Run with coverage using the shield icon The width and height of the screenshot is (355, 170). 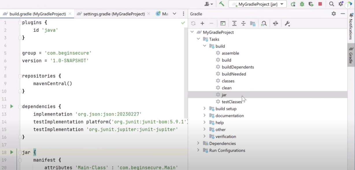[311, 4]
